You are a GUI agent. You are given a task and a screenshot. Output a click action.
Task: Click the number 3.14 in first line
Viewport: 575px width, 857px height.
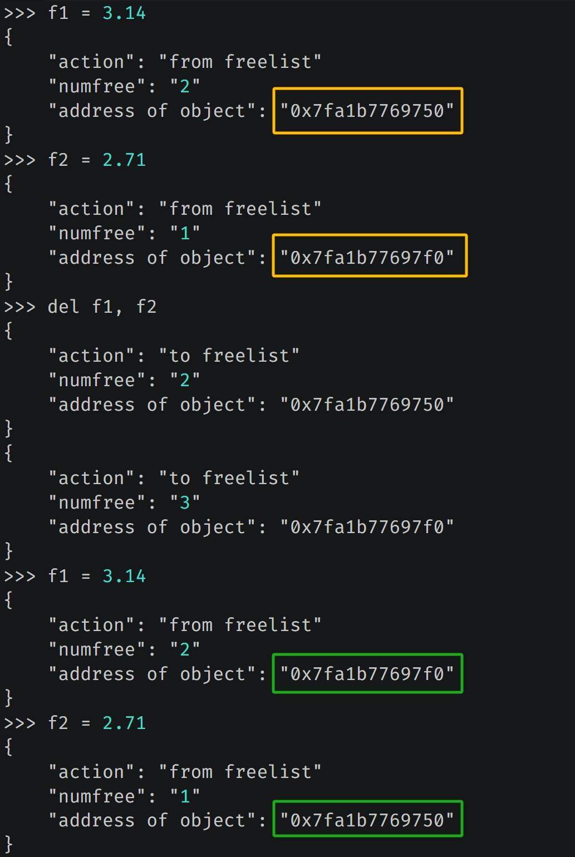pyautogui.click(x=124, y=13)
